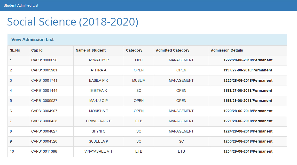297x165 pixels.
Task: Click the Cap Id column header
Action: pyautogui.click(x=37, y=50)
